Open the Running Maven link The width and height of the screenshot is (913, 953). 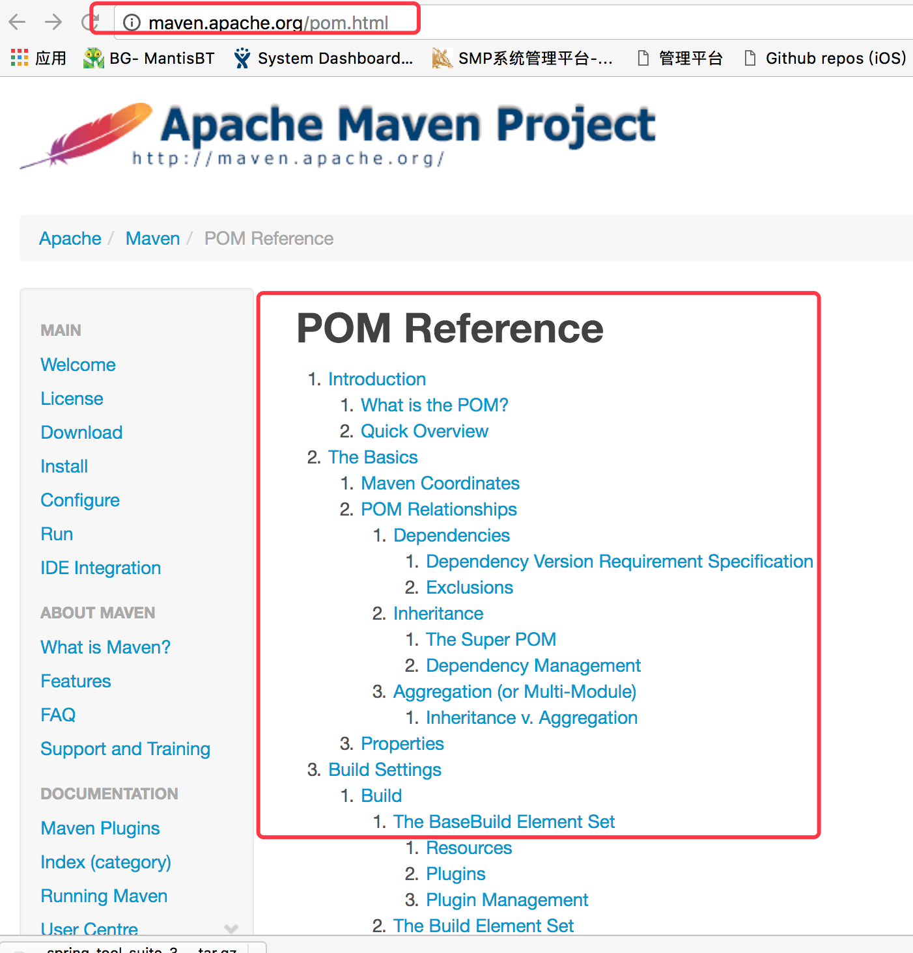104,896
